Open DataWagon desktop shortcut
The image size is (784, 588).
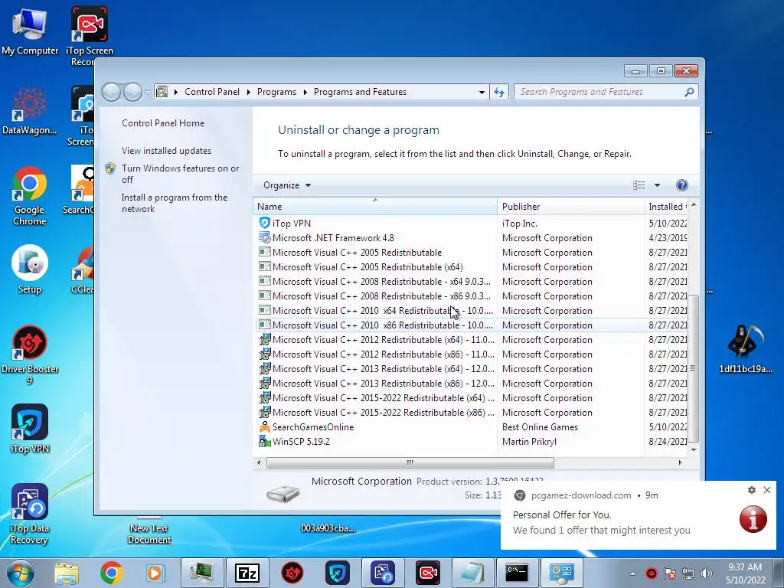tap(30, 111)
